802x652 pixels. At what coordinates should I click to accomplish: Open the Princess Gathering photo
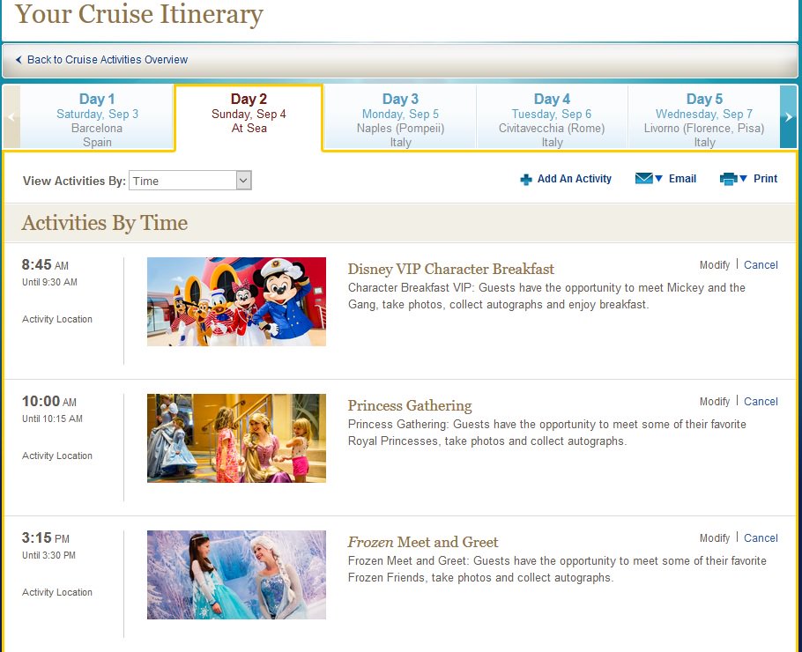pyautogui.click(x=236, y=438)
